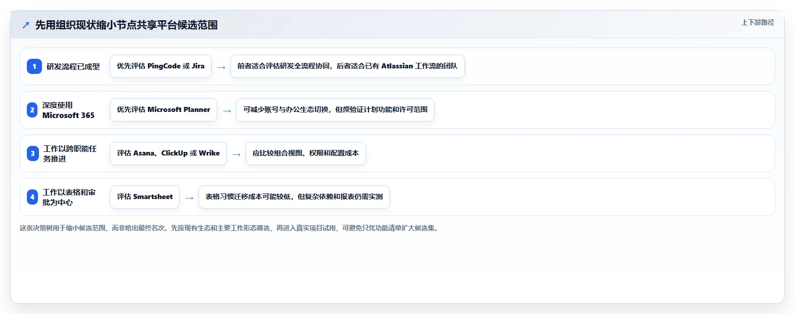Click the label 研发流程已成型
Viewport: 795px width, 314px height.
point(73,66)
